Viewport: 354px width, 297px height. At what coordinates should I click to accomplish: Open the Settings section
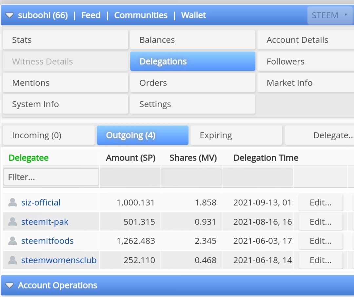tap(193, 104)
